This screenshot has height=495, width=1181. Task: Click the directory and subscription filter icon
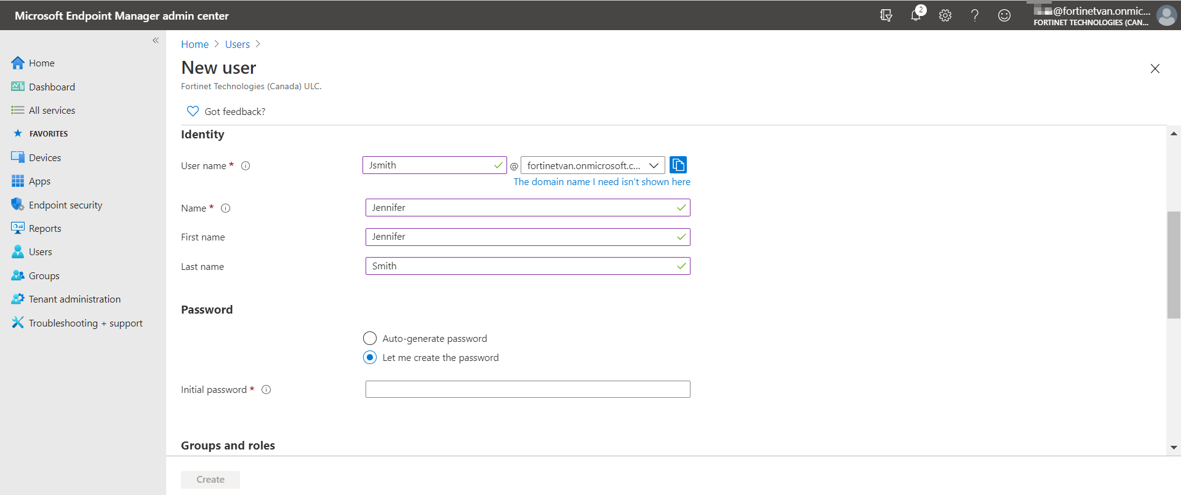coord(886,15)
